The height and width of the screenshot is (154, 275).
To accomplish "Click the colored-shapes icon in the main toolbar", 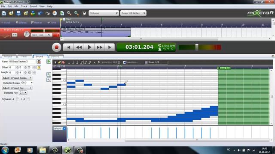I will 33,13.
